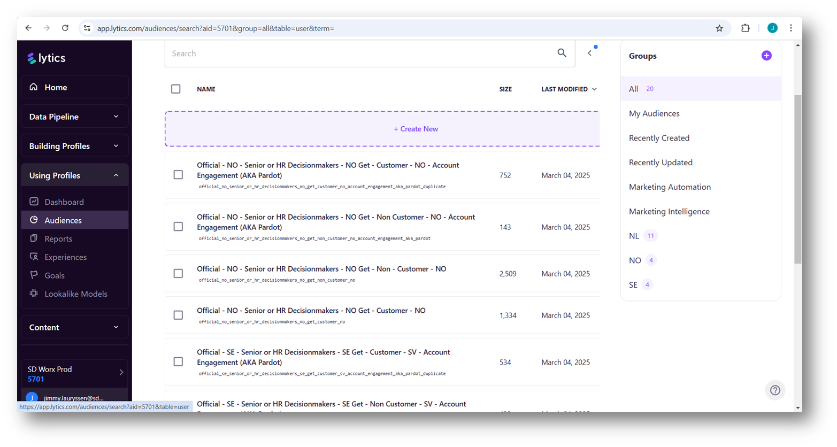Open the SD Worx Prod account switcher
The width and height of the screenshot is (837, 447).
tap(75, 374)
